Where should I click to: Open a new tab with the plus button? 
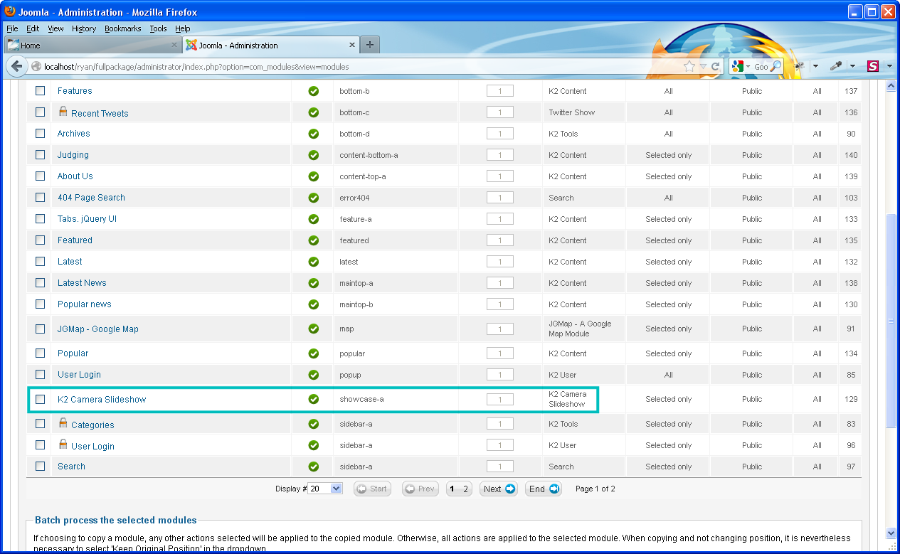point(369,45)
